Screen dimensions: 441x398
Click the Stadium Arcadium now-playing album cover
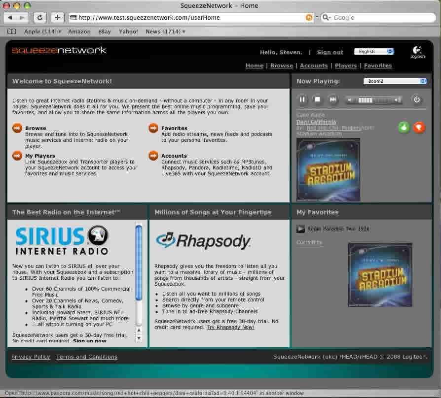(328, 169)
